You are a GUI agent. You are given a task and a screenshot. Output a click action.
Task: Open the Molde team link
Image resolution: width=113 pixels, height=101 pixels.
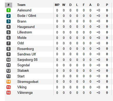tap(22, 38)
